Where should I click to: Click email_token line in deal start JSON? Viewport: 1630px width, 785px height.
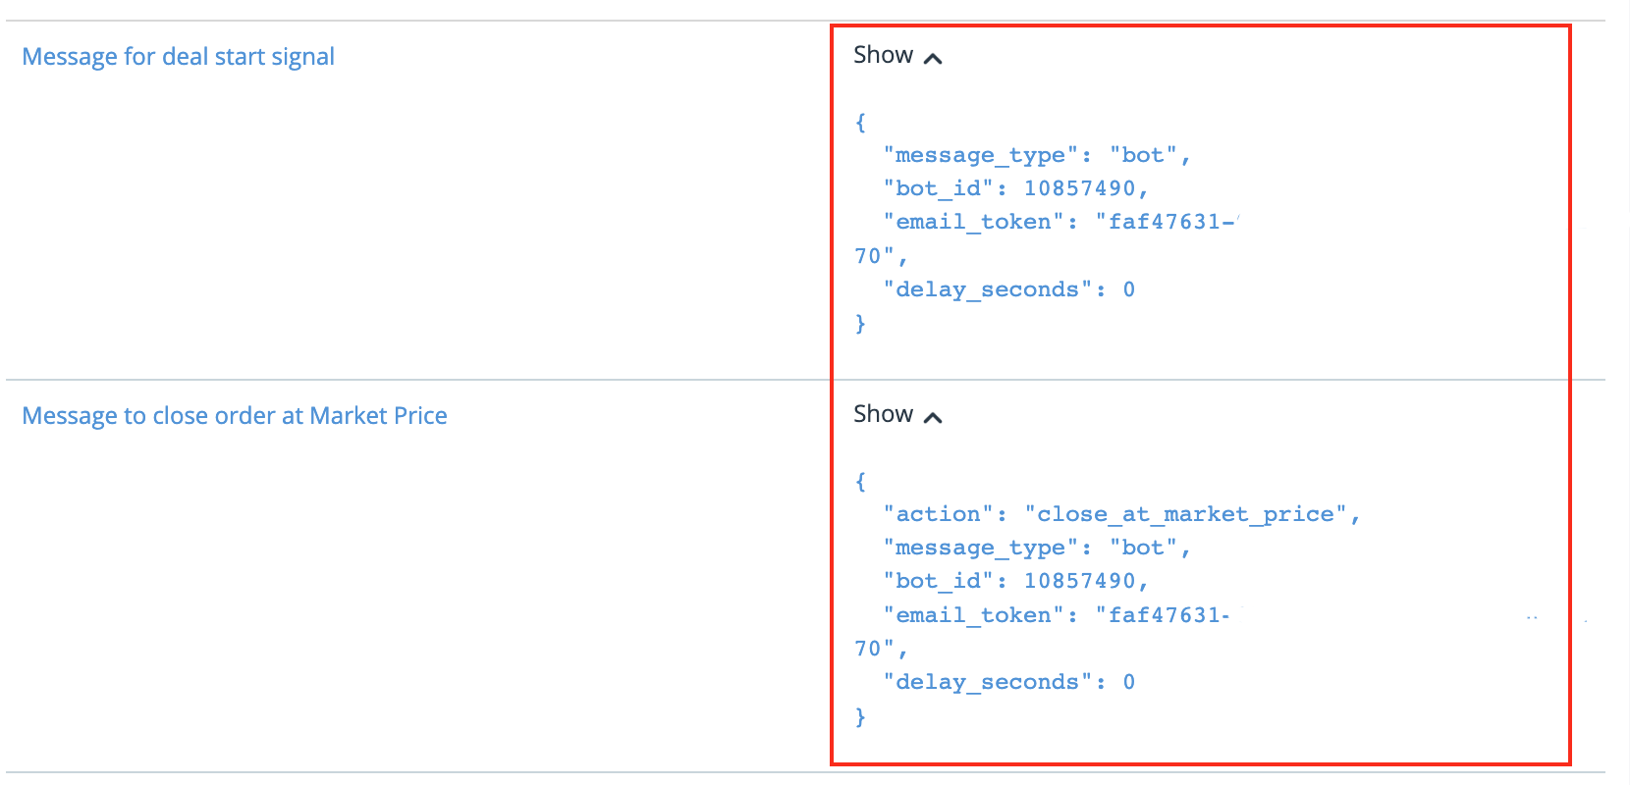click(1059, 222)
